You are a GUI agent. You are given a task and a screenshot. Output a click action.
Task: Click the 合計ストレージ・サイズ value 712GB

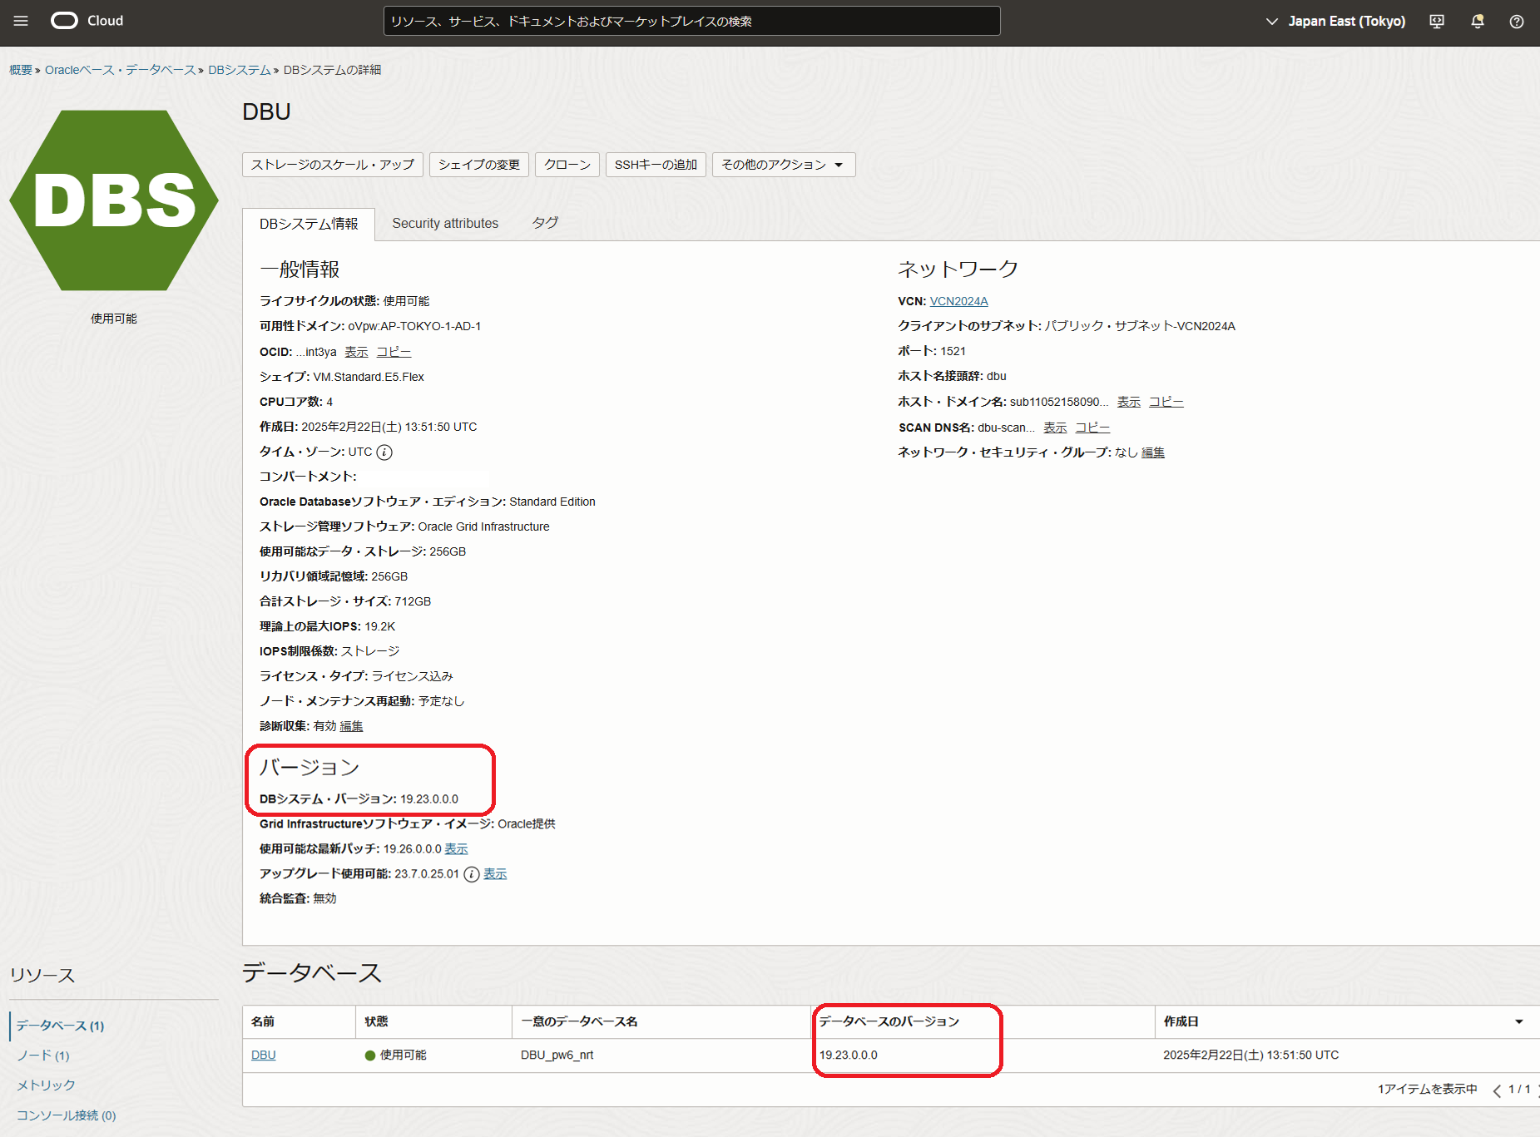[413, 601]
